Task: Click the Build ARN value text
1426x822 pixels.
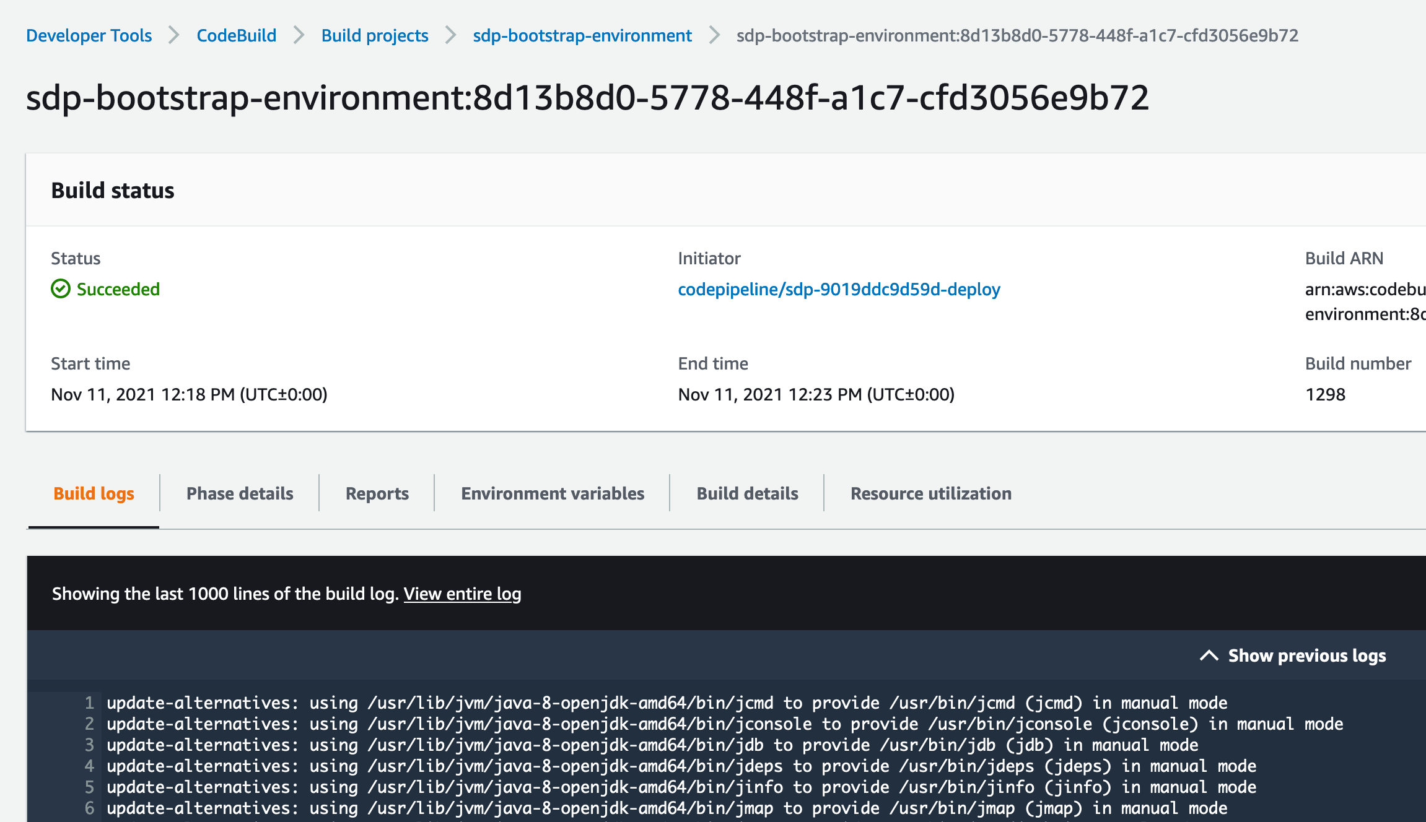Action: [x=1365, y=301]
